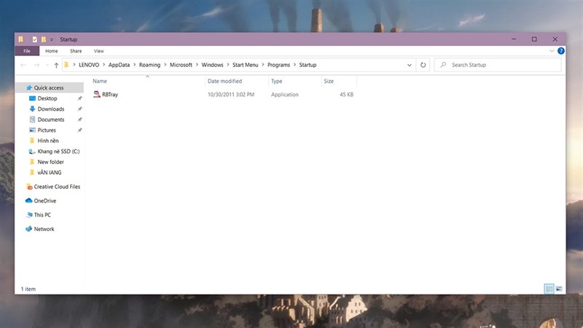Sort files by Type column
Image resolution: width=583 pixels, height=328 pixels.
(277, 81)
